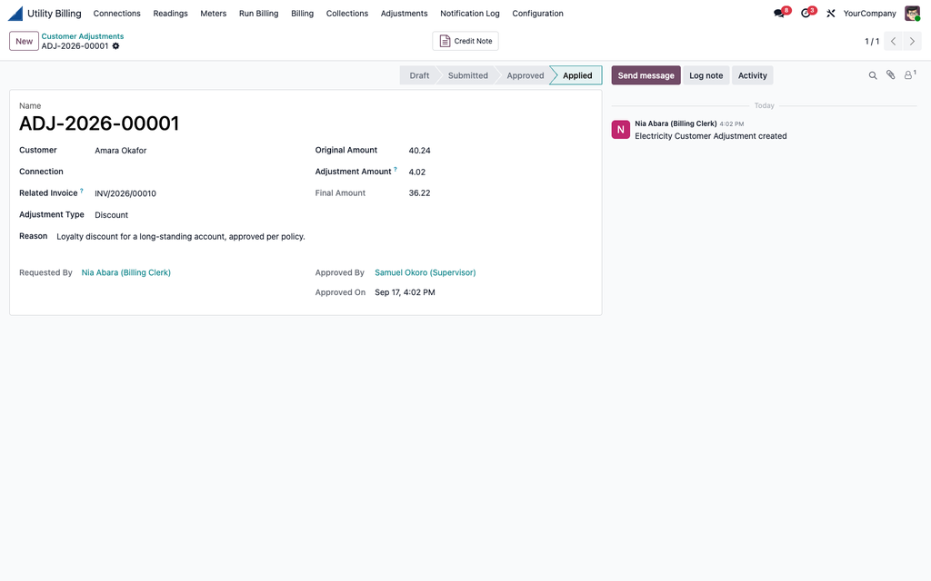The image size is (931, 581).
Task: Select the Draft status stage
Action: 419,75
